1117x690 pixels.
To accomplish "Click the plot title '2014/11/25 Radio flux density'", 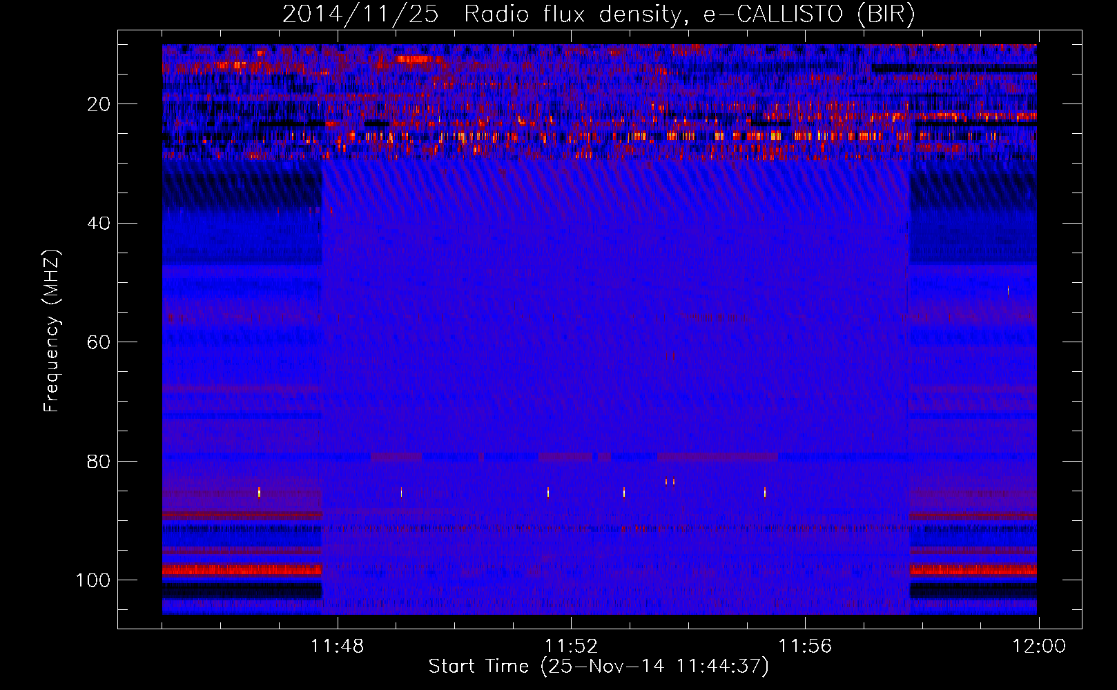I will (x=599, y=14).
